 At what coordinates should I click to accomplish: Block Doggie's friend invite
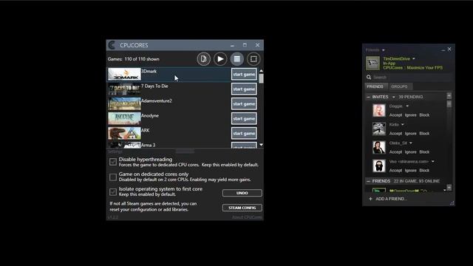pyautogui.click(x=424, y=115)
